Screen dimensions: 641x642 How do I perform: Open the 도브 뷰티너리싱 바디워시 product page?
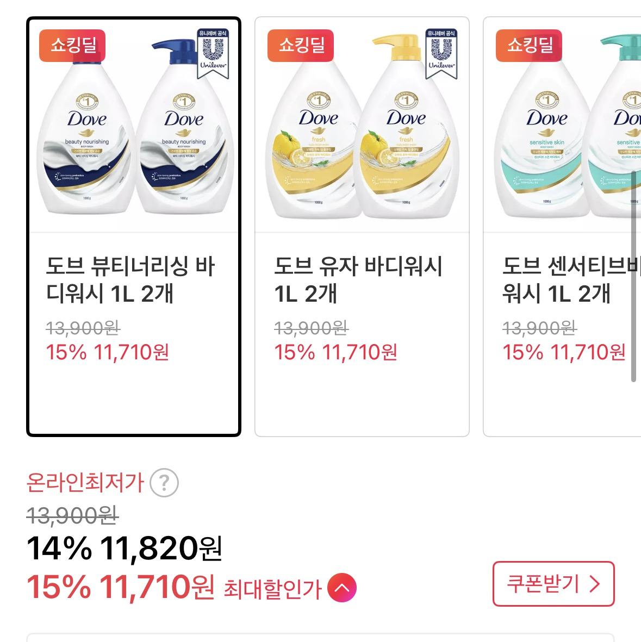click(131, 277)
